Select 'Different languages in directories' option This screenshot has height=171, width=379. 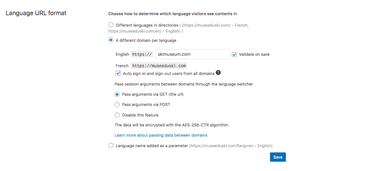(x=111, y=25)
